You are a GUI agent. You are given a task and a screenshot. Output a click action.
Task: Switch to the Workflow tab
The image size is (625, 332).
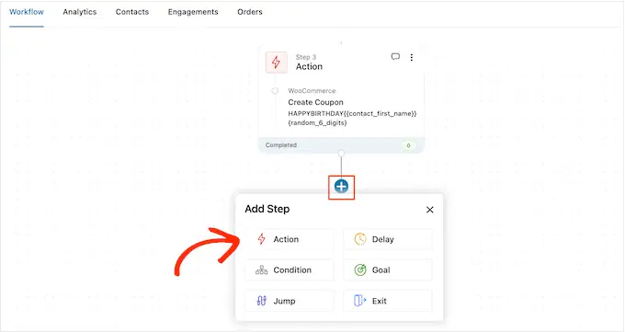27,12
